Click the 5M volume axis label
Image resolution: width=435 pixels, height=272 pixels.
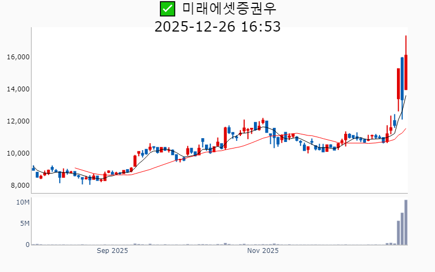pos(24,224)
